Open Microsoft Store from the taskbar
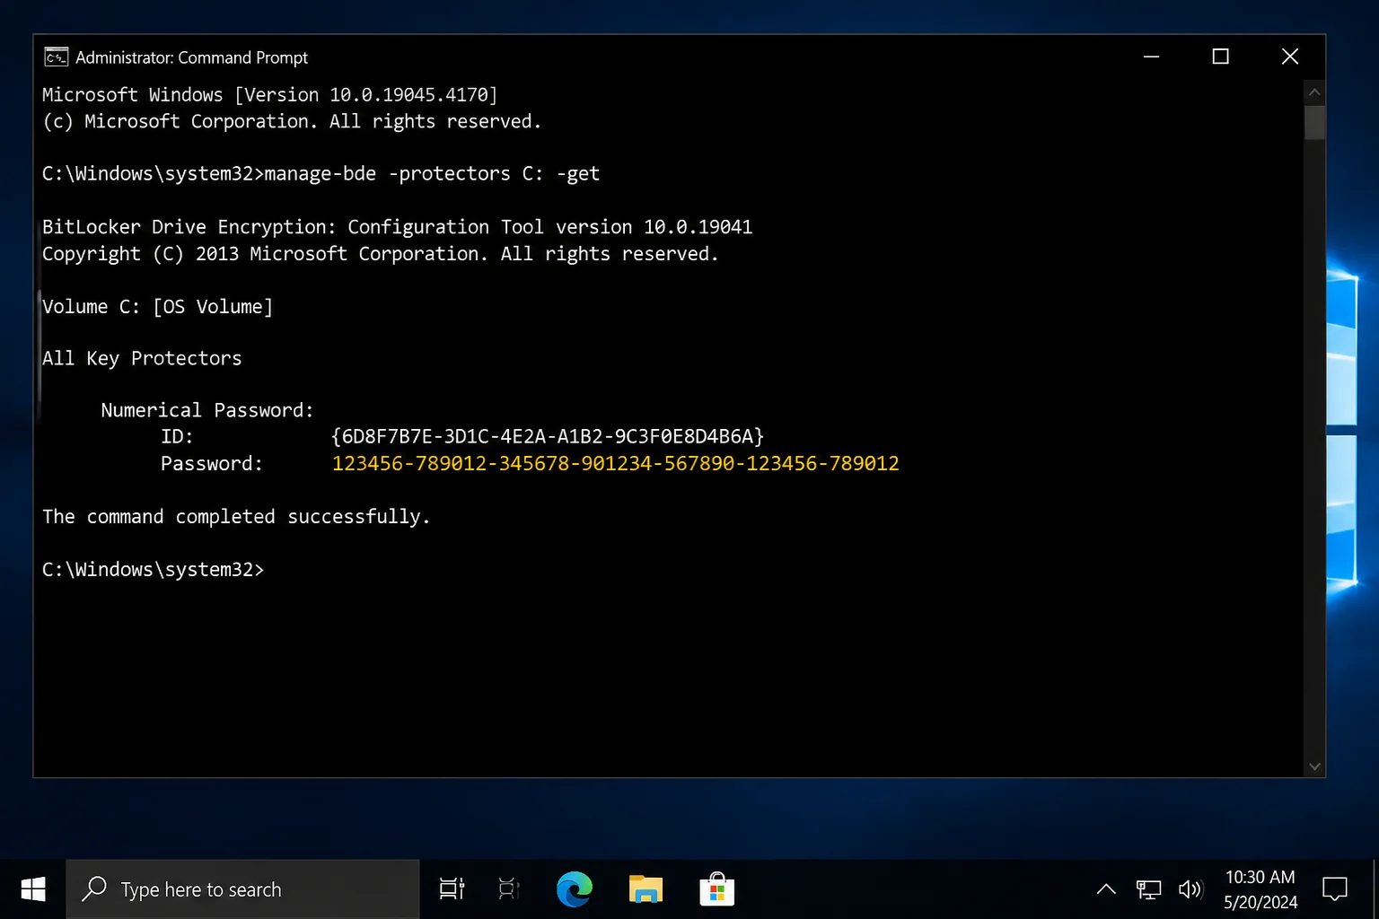 tap(716, 889)
